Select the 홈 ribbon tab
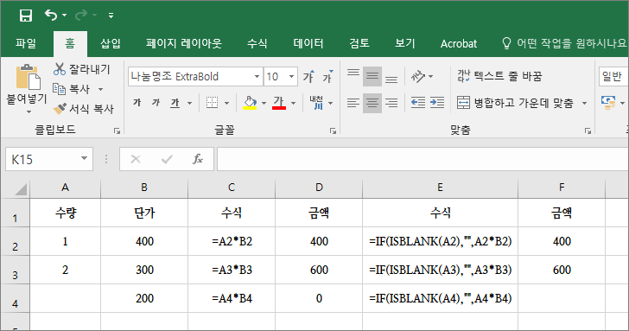 coord(70,43)
